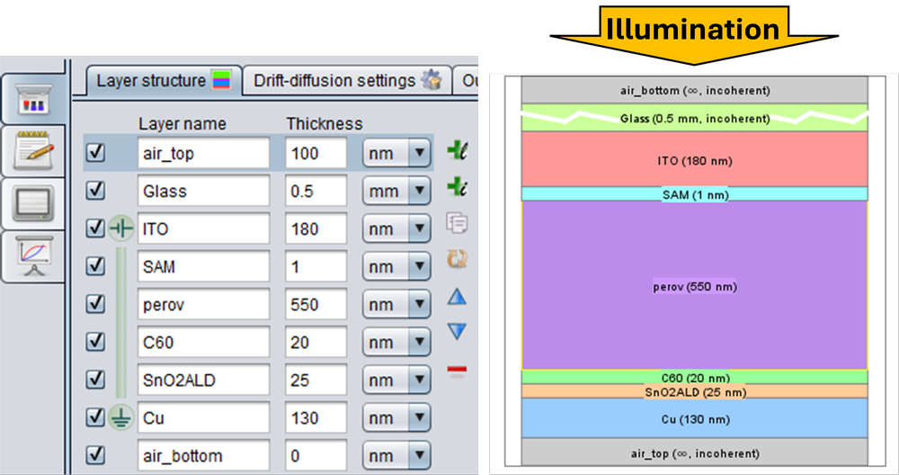The image size is (899, 475).
Task: Click the SnO2ALD thickness field showing 25
Action: [316, 381]
